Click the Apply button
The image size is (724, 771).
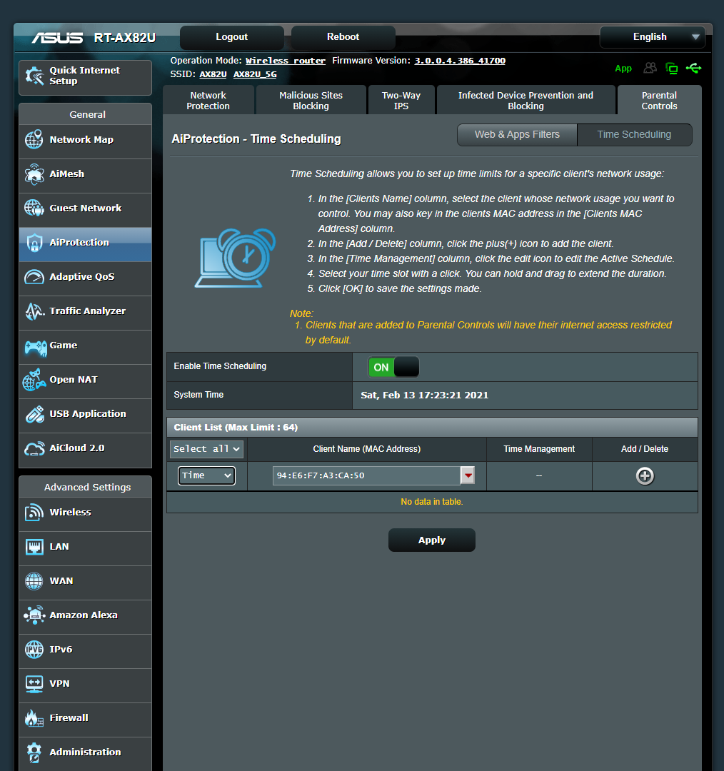click(432, 540)
